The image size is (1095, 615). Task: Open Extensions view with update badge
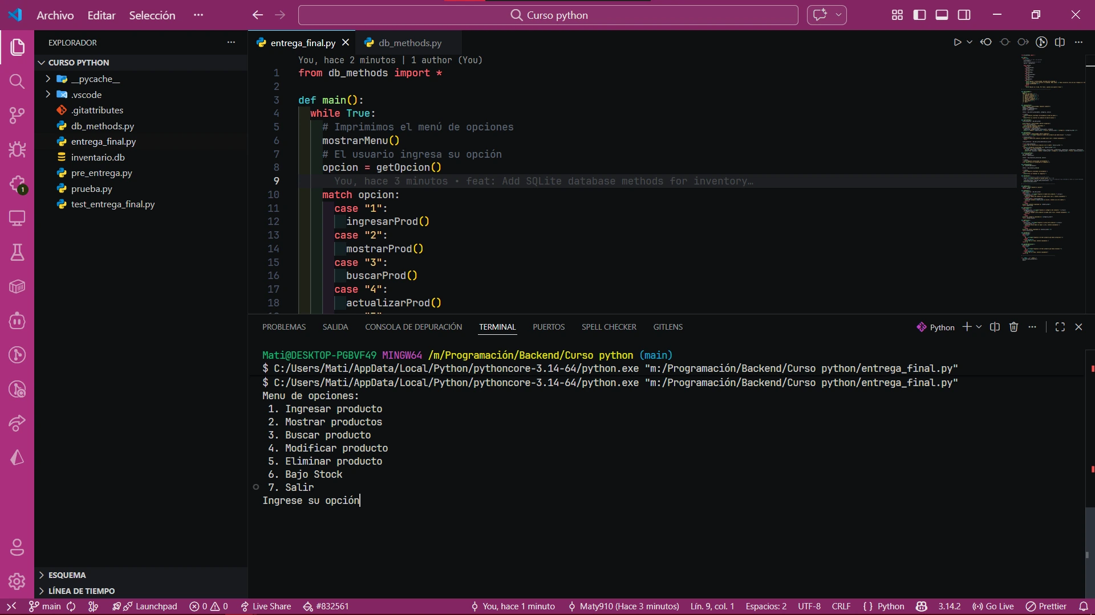[x=17, y=184]
